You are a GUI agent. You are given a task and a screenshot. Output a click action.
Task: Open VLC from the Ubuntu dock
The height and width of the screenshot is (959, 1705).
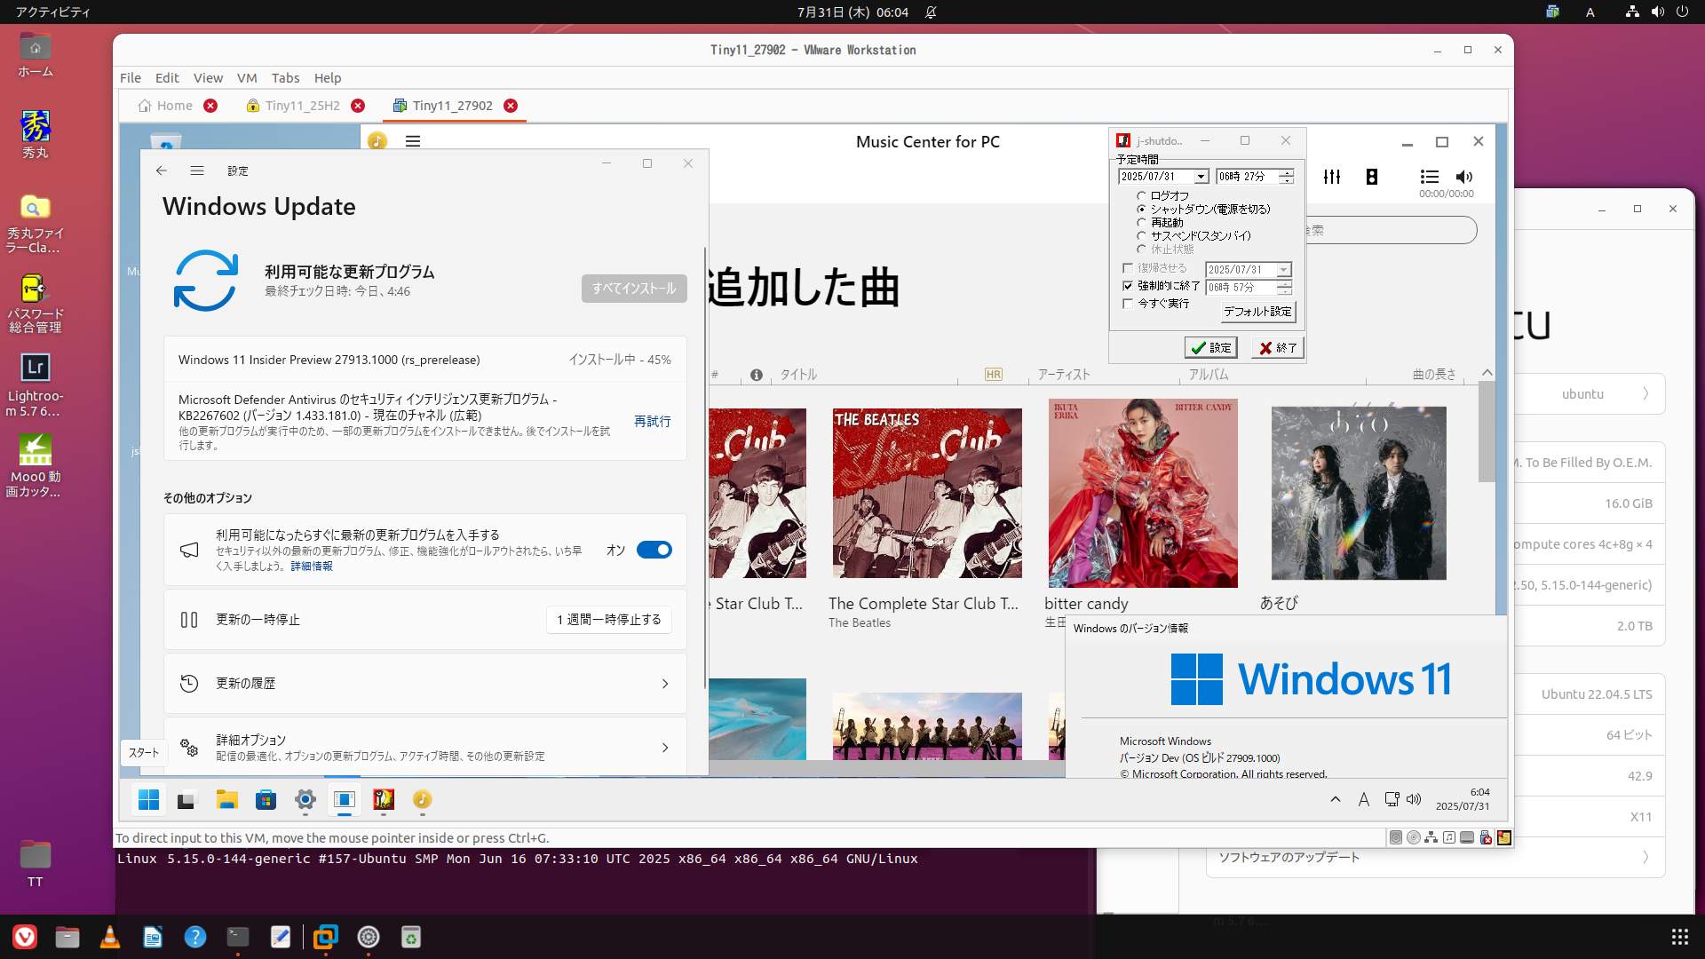point(110,936)
